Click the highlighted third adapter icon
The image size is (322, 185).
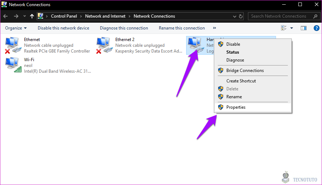click(x=196, y=45)
